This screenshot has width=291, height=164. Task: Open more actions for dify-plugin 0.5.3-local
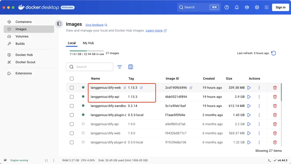pyautogui.click(x=259, y=115)
